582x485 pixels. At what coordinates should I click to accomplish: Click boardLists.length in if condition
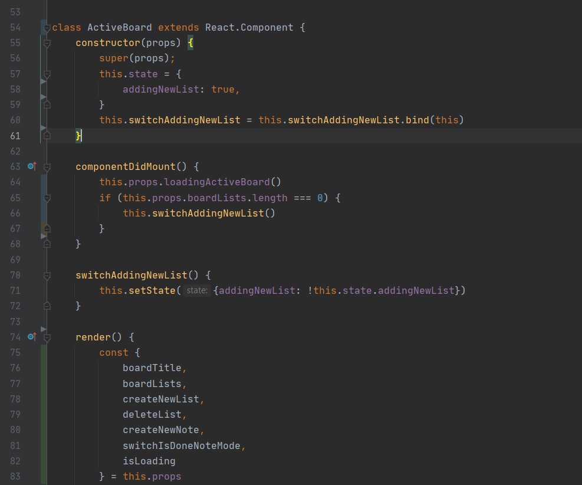coord(237,198)
